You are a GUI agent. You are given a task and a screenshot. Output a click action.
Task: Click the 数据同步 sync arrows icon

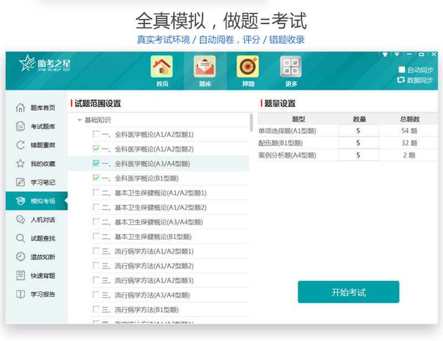click(x=400, y=80)
